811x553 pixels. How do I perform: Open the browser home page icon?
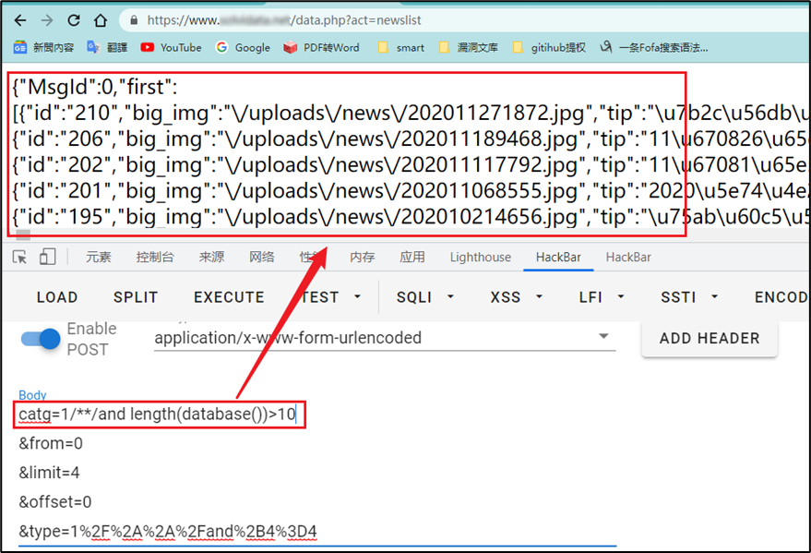pyautogui.click(x=101, y=20)
